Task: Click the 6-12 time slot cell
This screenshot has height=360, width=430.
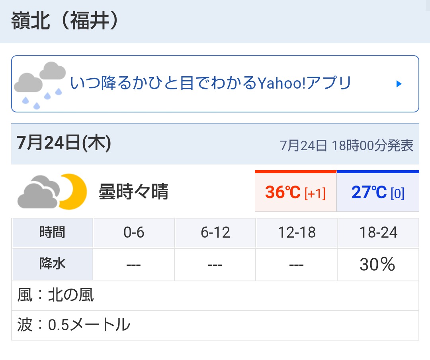Action: [215, 233]
